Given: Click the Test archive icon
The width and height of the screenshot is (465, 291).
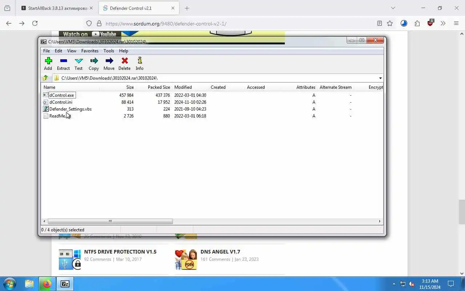Looking at the screenshot, I should pyautogui.click(x=78, y=64).
